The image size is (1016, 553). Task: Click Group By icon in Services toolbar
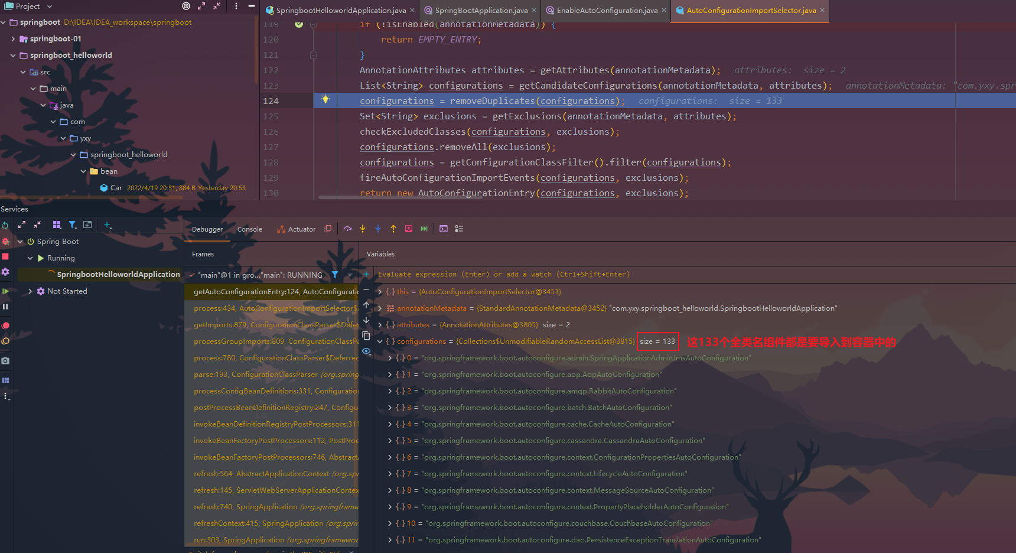pyautogui.click(x=57, y=225)
